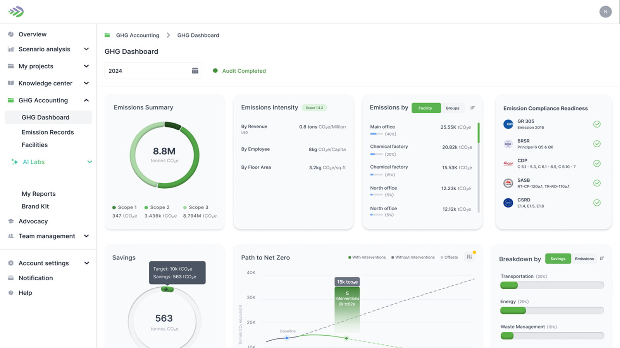This screenshot has width=620, height=348.
Task: Navigate to GHG Accounting via breadcrumb
Action: pos(137,35)
